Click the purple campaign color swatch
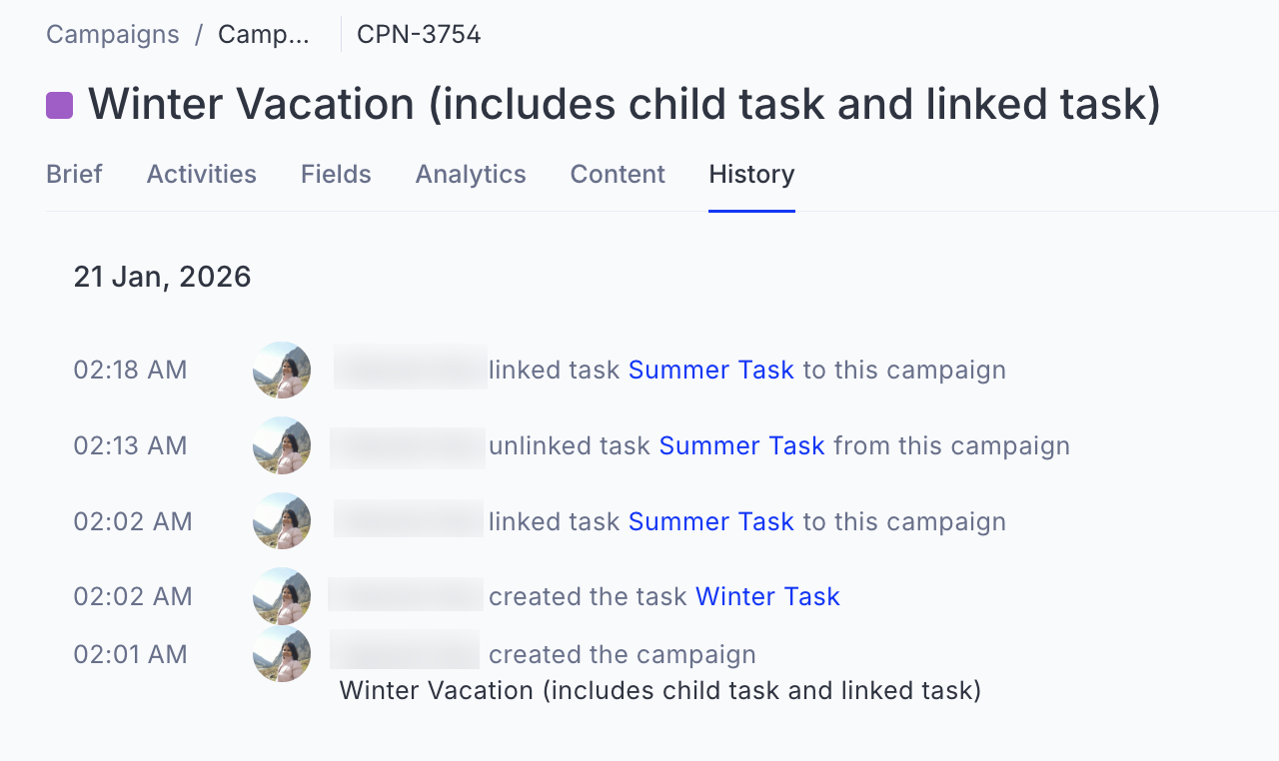Screen dimensions: 1279x761 tap(58, 104)
